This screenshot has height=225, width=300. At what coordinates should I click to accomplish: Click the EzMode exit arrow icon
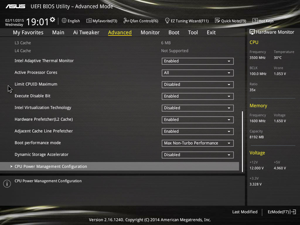[293, 212]
